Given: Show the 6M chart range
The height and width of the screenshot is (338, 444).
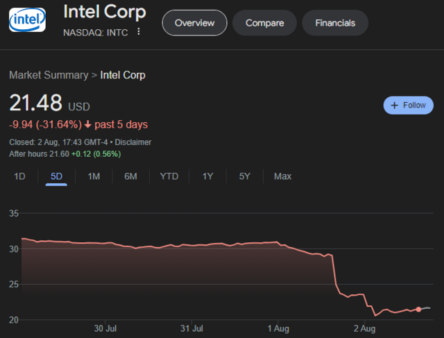Looking at the screenshot, I should click(130, 176).
